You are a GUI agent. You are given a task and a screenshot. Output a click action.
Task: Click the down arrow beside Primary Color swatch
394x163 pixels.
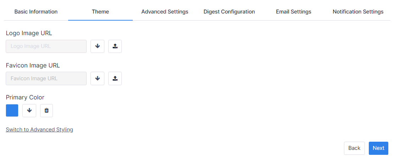tap(29, 110)
